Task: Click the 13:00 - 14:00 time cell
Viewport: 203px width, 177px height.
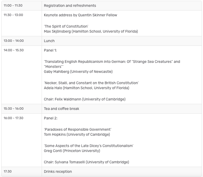Action: 14,41
